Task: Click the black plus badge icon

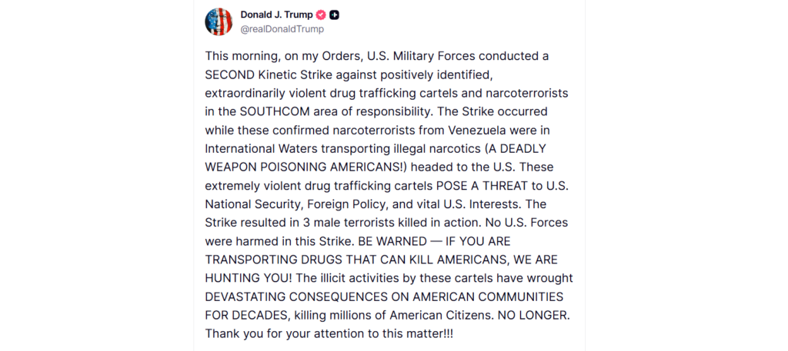Action: (335, 15)
